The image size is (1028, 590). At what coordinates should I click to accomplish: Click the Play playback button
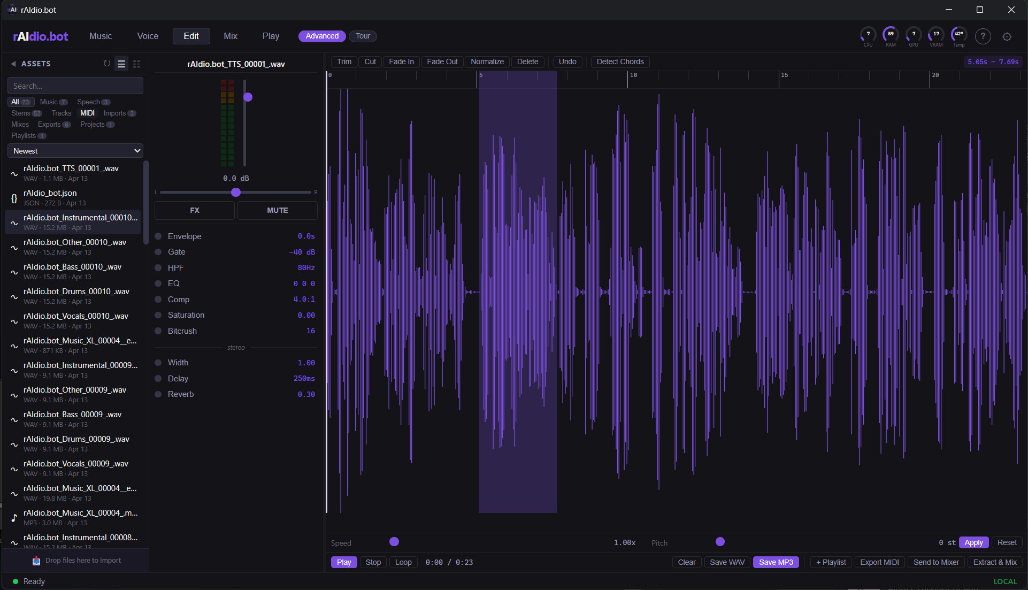344,562
